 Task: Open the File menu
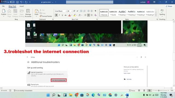(3, 6)
